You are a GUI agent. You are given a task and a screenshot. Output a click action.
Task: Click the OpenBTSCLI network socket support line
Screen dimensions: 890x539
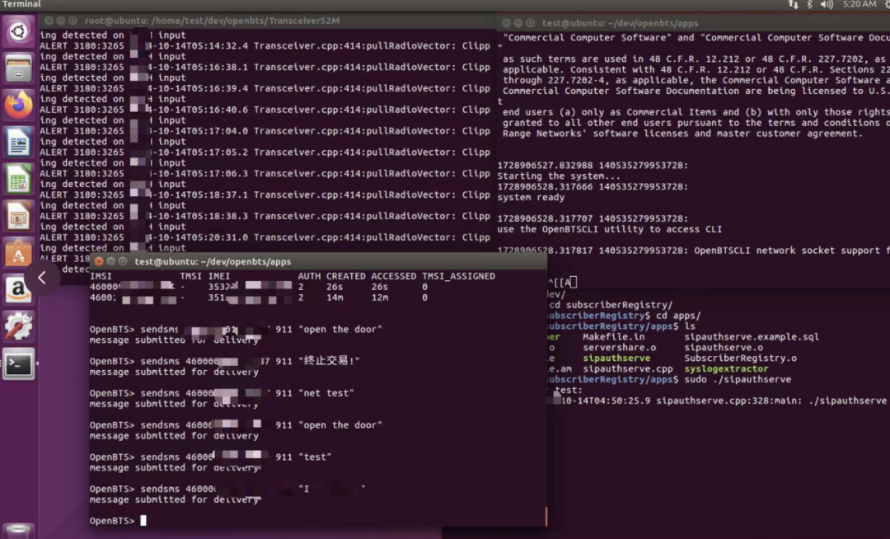(x=694, y=251)
